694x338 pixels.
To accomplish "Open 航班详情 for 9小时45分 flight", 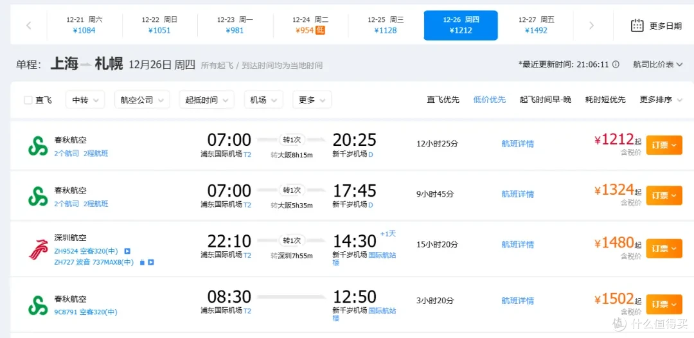I will click(517, 194).
